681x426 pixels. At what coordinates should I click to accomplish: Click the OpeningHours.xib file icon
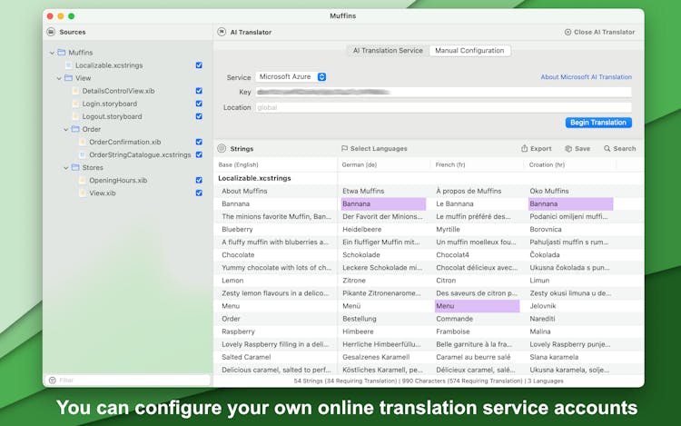pos(83,180)
